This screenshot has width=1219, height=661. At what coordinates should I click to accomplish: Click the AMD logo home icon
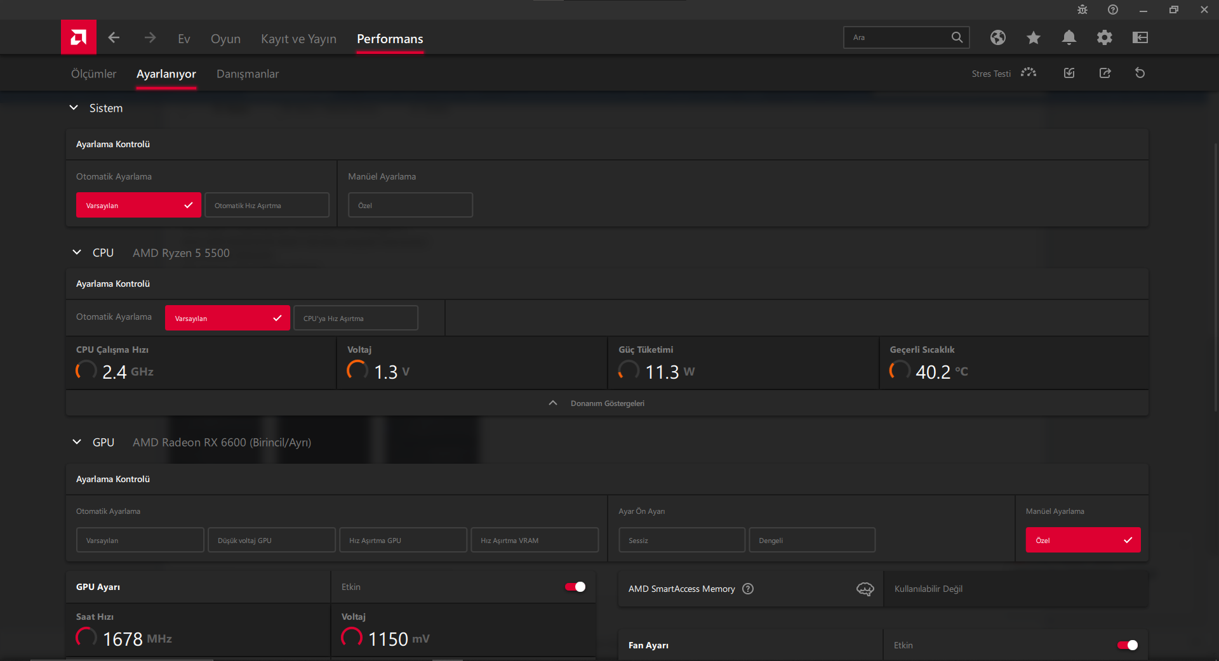[79, 37]
